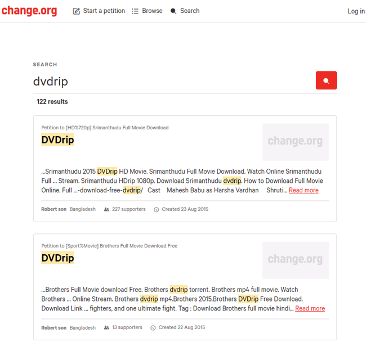Click the clock icon beside Created 22 Aug 2015
366x342 pixels.
point(153,328)
